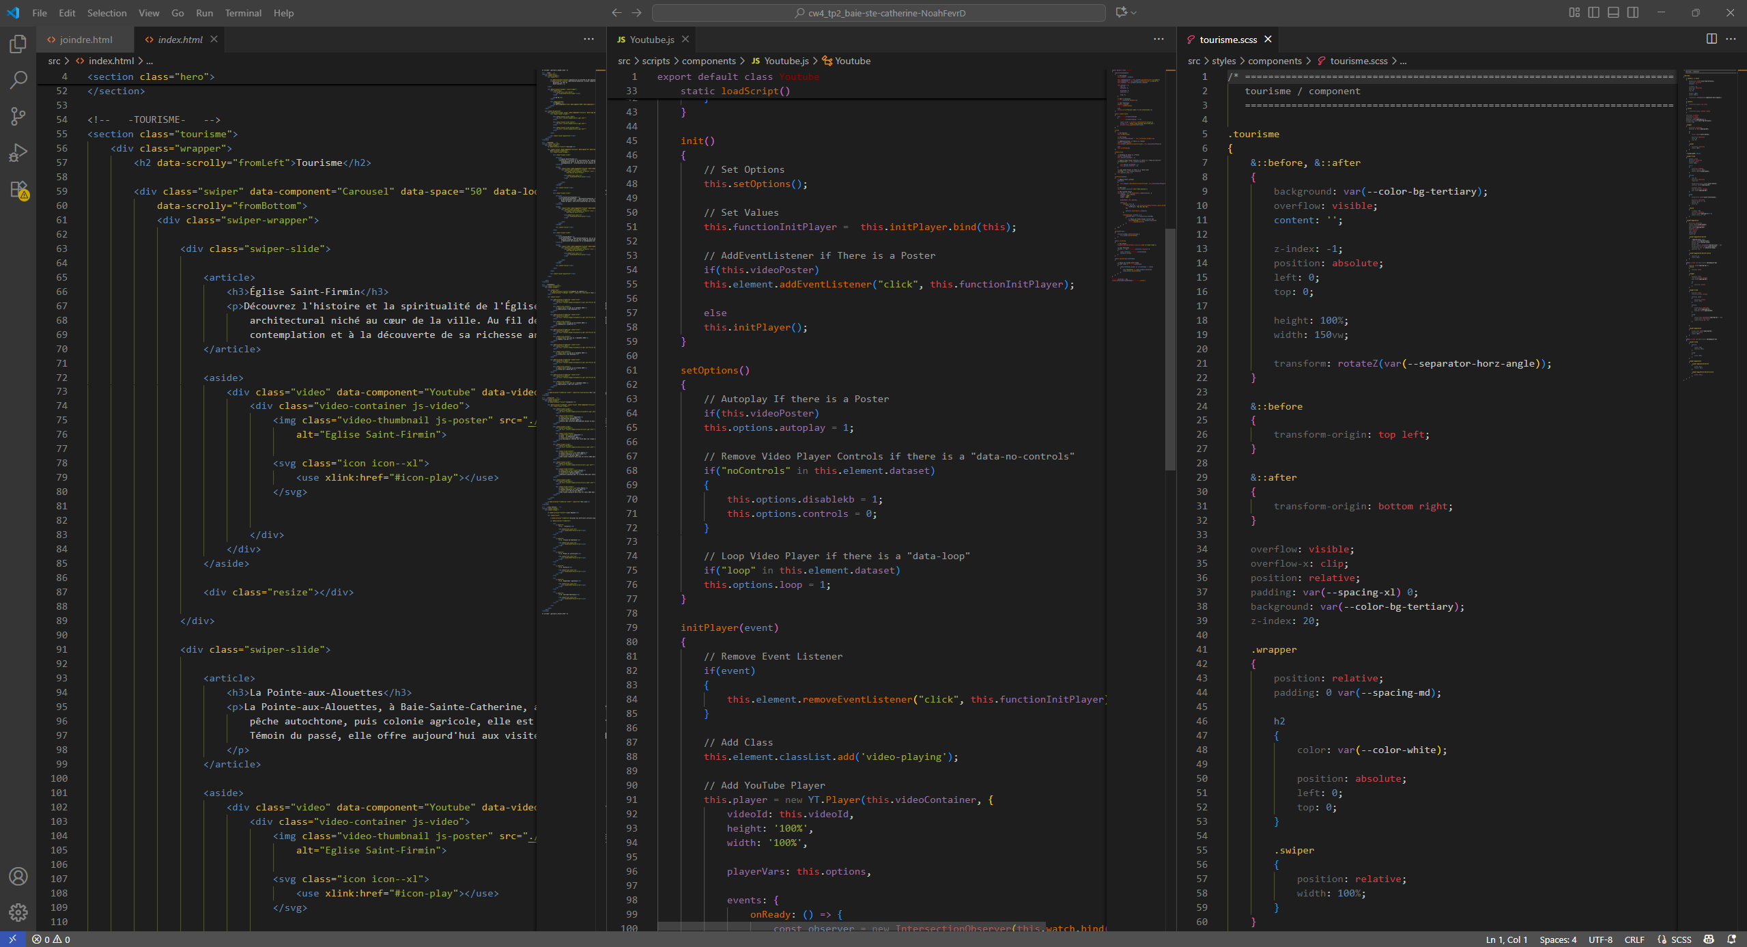This screenshot has height=947, width=1747.
Task: Open the Extensions view with warning badge
Action: click(18, 190)
